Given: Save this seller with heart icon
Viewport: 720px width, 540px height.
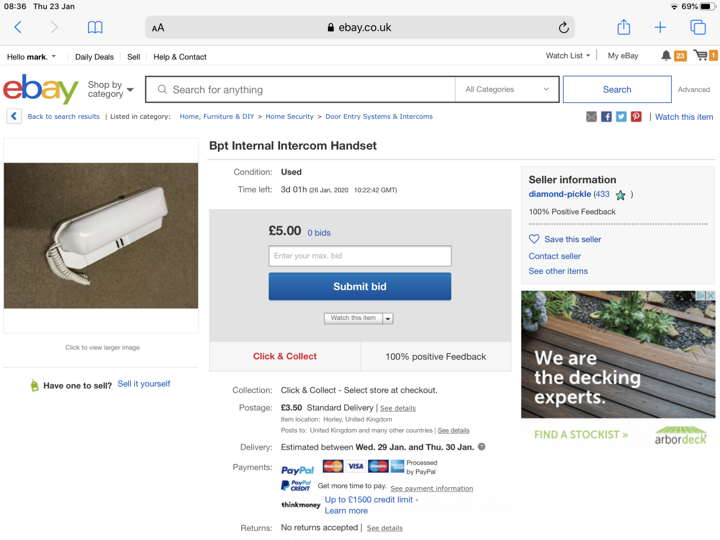Looking at the screenshot, I should click(x=534, y=239).
